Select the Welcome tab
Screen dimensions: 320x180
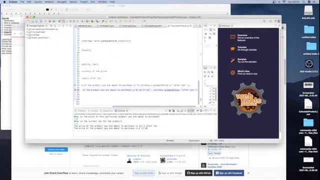tap(225, 26)
